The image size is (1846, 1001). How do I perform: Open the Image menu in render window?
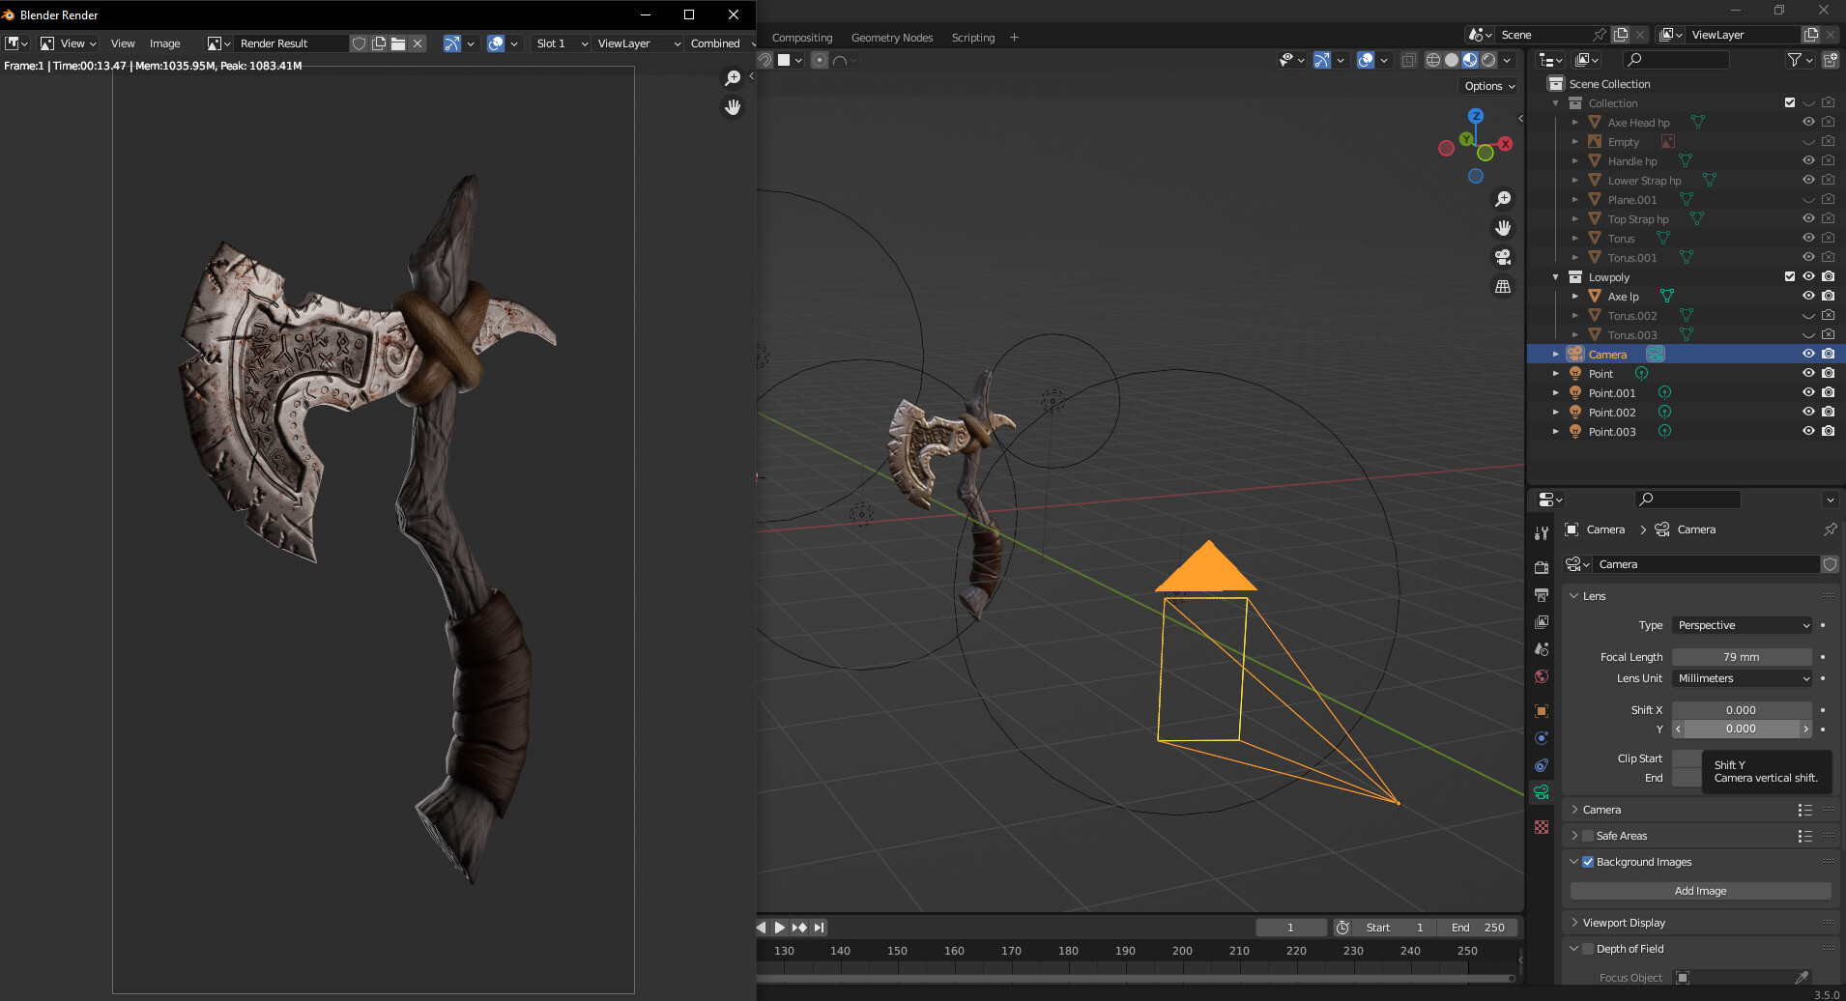[164, 43]
